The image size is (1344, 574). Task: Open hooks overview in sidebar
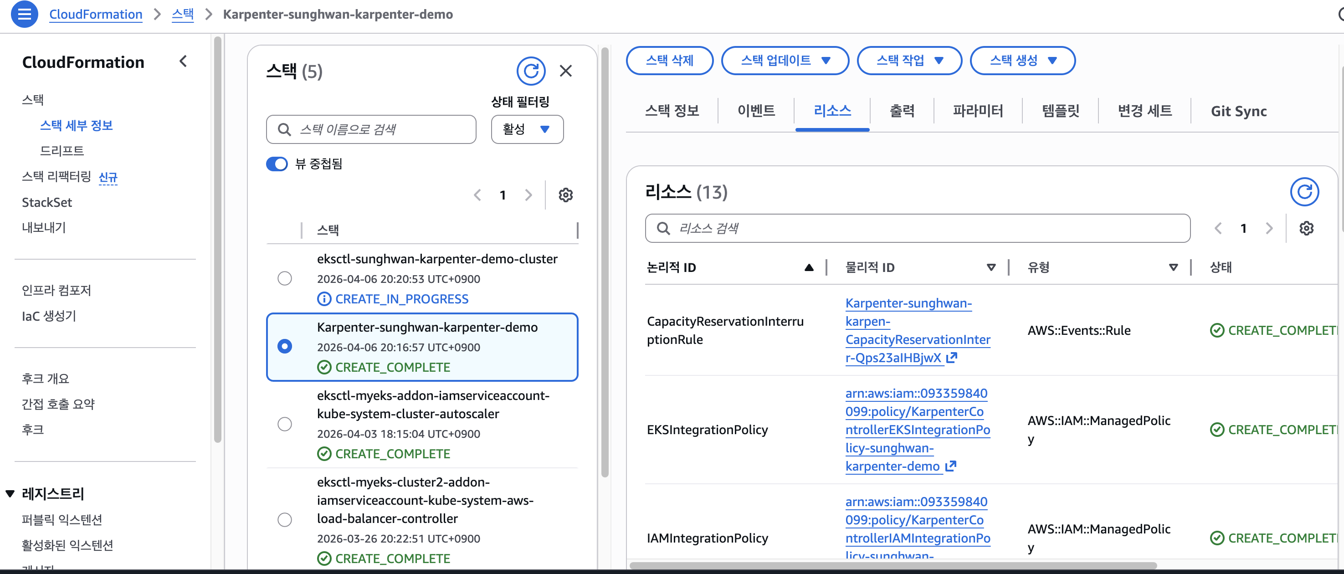pos(46,379)
